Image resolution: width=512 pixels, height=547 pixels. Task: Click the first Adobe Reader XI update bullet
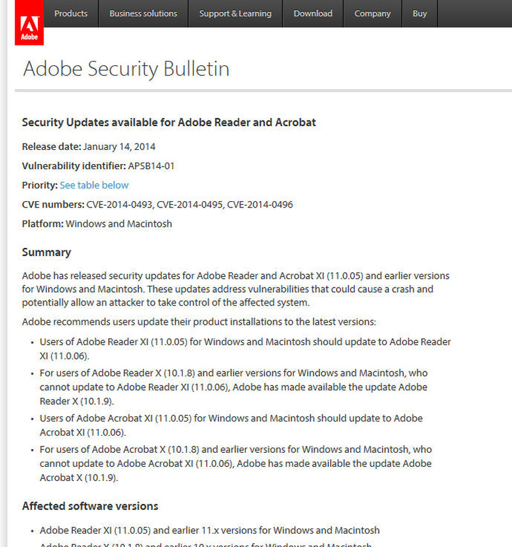245,348
